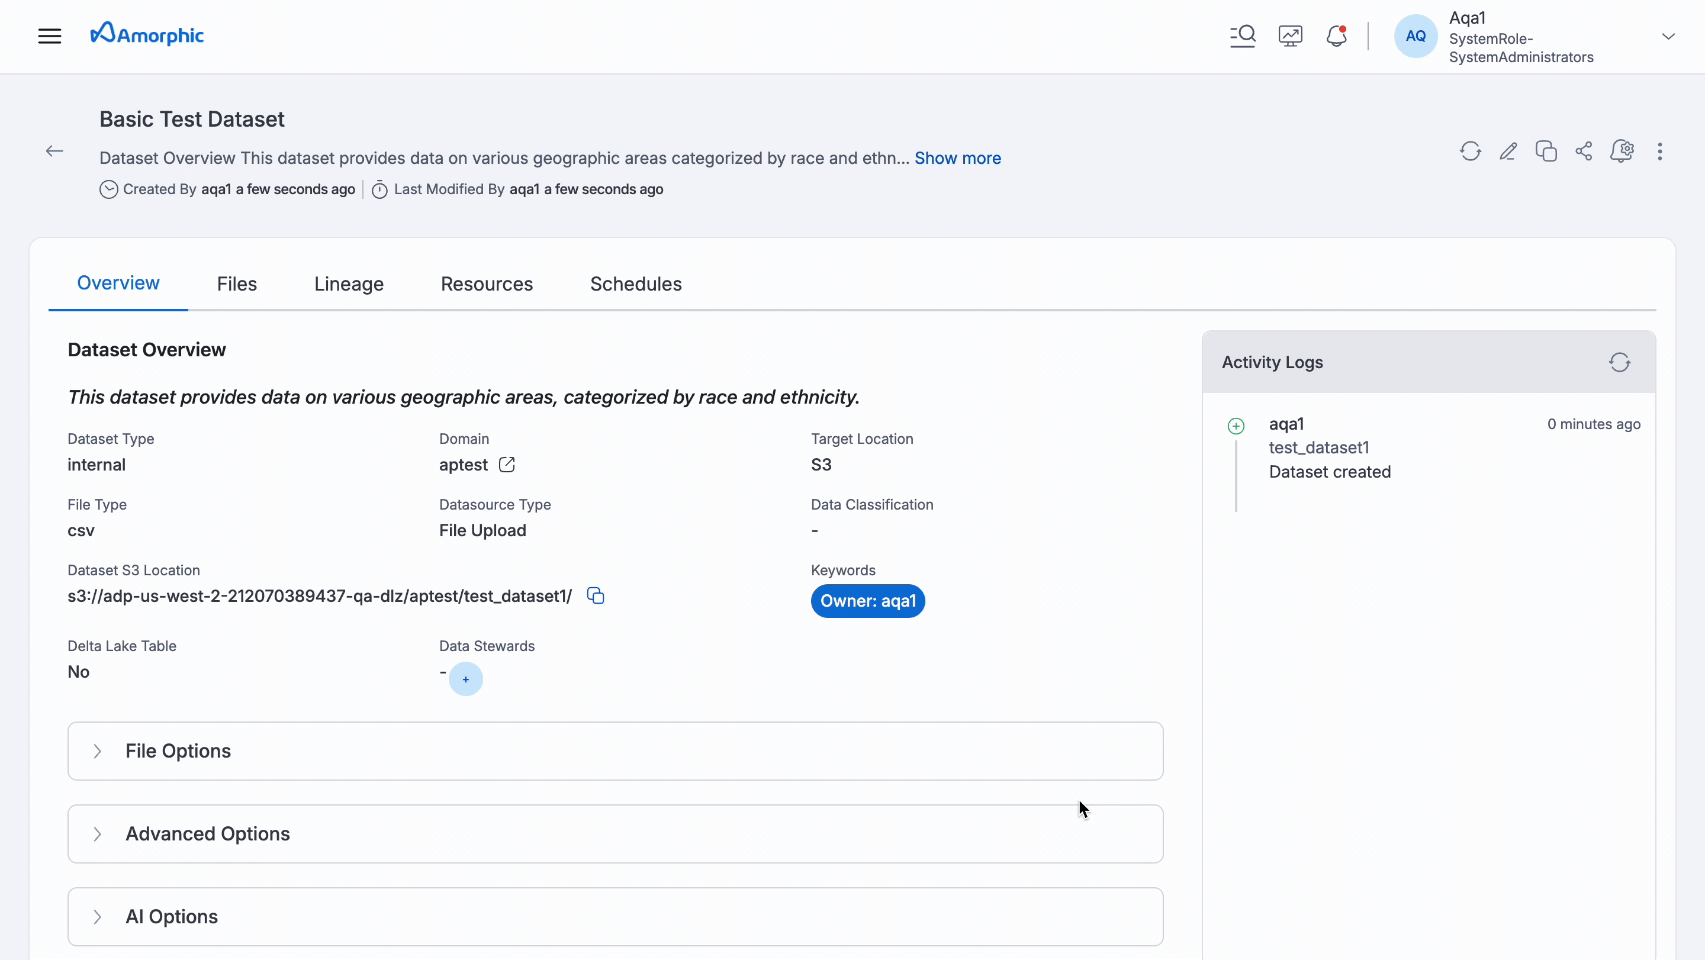The width and height of the screenshot is (1705, 960).
Task: Click the edit pencil icon for dataset
Action: coord(1508,152)
